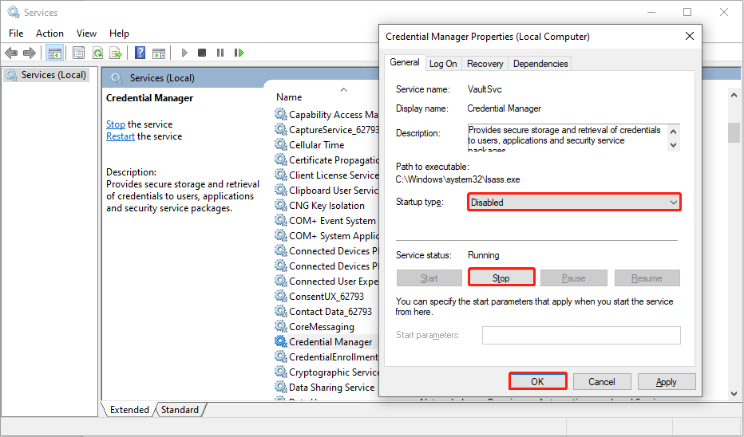
Task: Select the Client License Service row
Action: pos(326,175)
